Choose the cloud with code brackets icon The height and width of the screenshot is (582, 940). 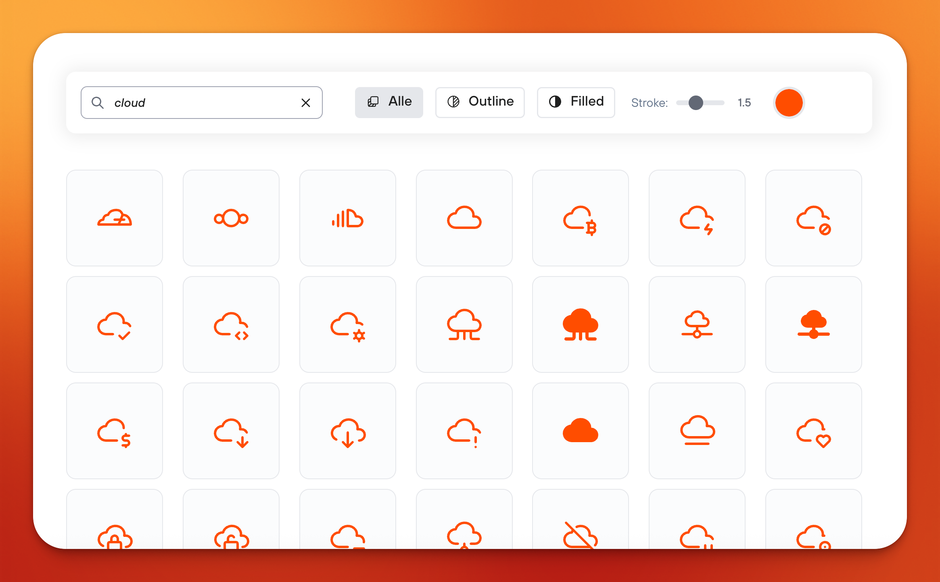coord(231,325)
